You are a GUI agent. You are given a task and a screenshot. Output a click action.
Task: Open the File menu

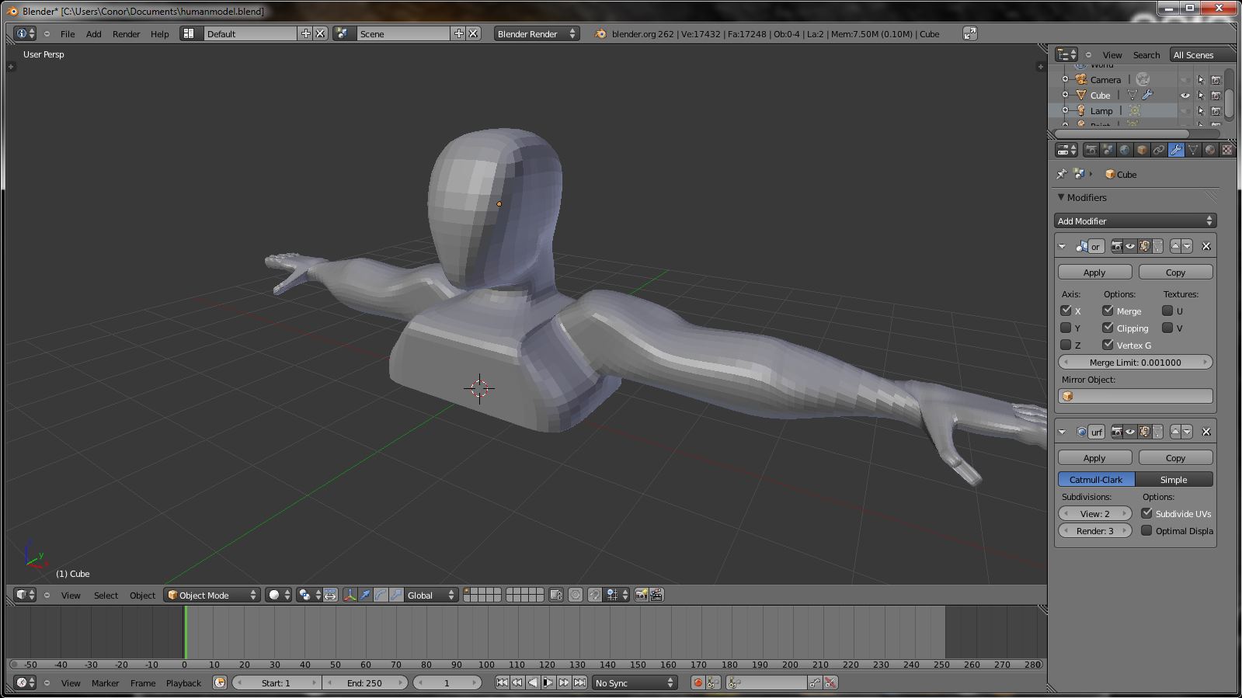(68, 33)
